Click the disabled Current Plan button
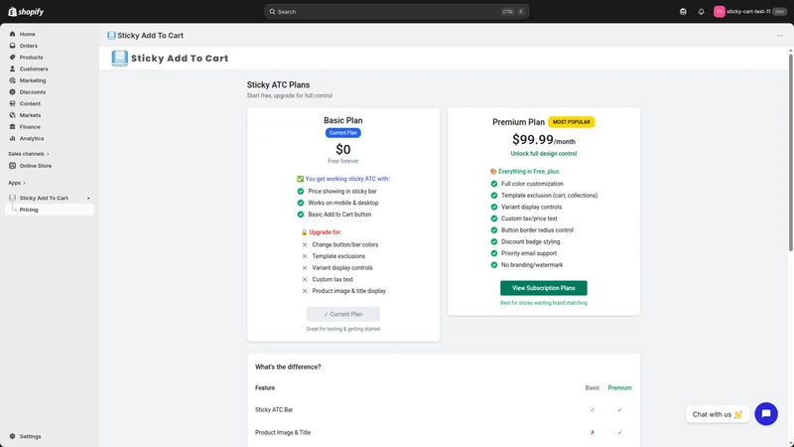The width and height of the screenshot is (794, 447). tap(342, 314)
